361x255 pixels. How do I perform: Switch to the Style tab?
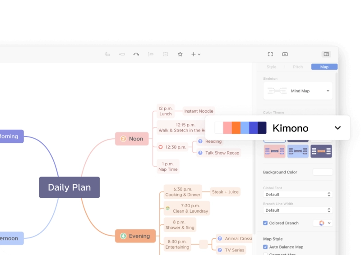[x=272, y=67]
